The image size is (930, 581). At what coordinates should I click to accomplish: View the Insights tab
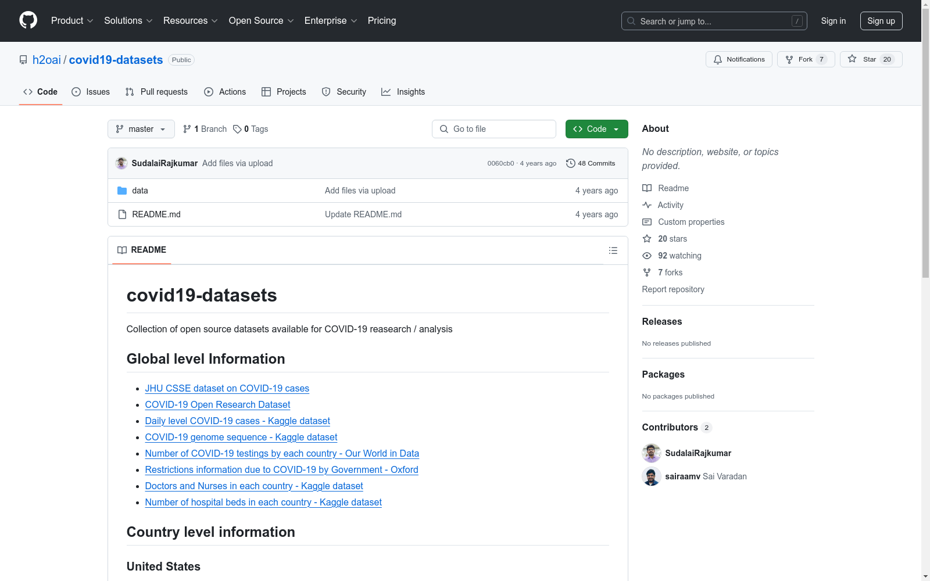coord(403,92)
